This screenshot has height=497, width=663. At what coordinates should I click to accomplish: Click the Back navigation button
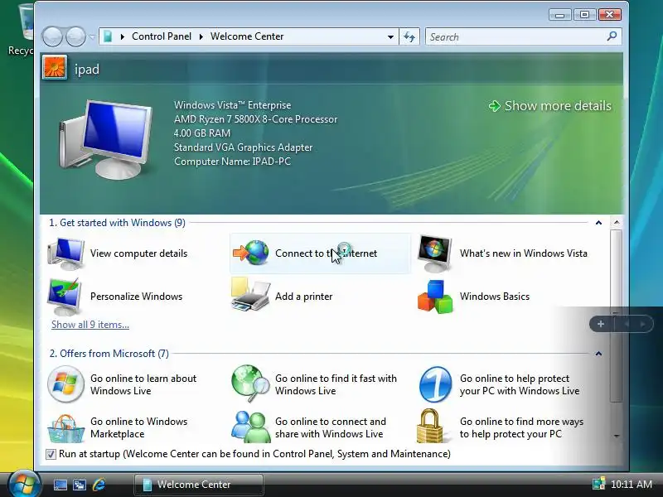click(52, 36)
